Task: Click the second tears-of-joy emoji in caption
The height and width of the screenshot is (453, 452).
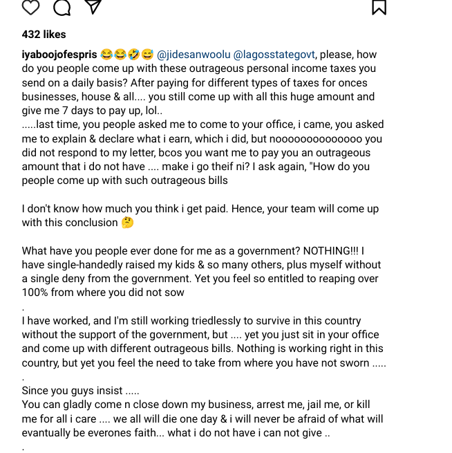Action: tap(120, 55)
